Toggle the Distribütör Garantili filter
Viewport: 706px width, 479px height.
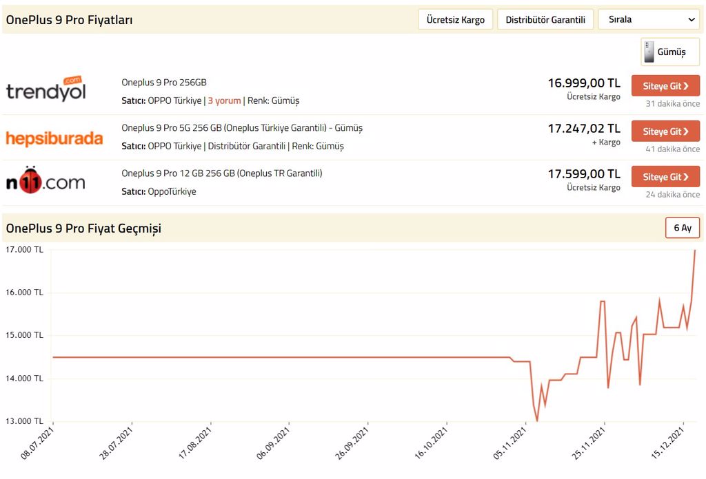[545, 20]
